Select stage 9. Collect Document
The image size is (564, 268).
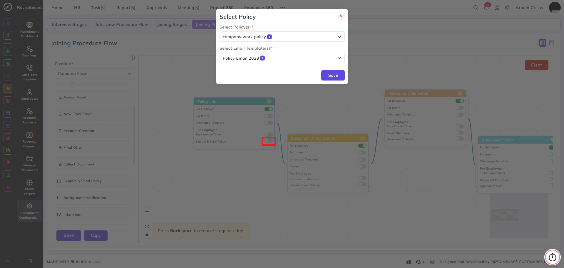point(93,164)
